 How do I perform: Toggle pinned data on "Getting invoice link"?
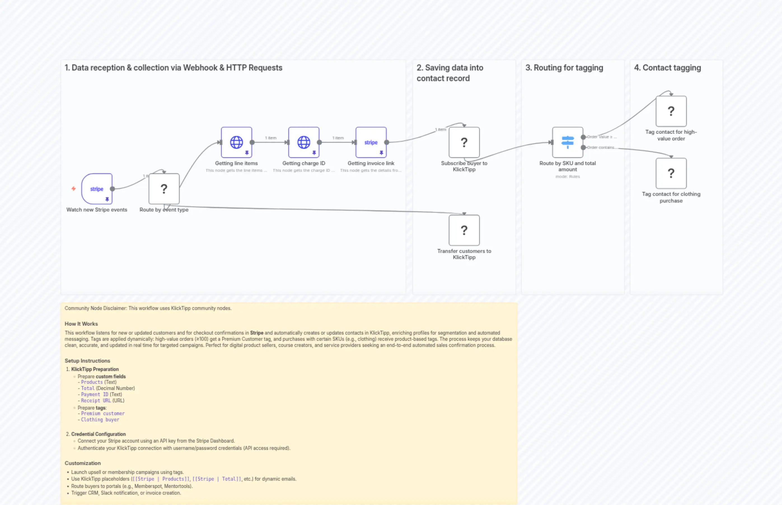click(381, 152)
